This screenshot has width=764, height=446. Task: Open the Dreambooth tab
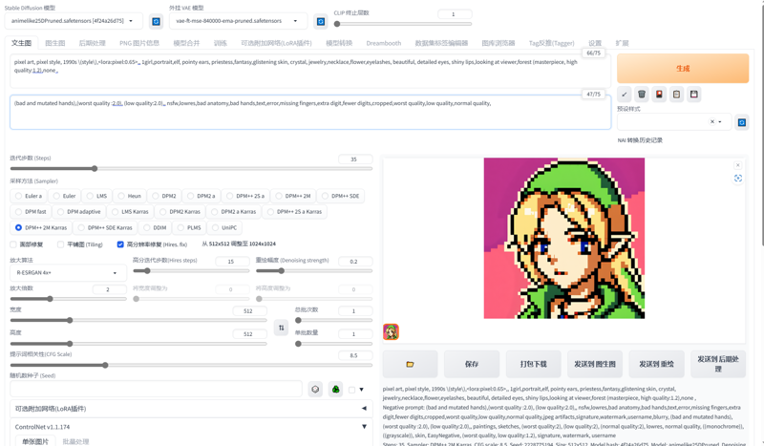[x=384, y=43]
